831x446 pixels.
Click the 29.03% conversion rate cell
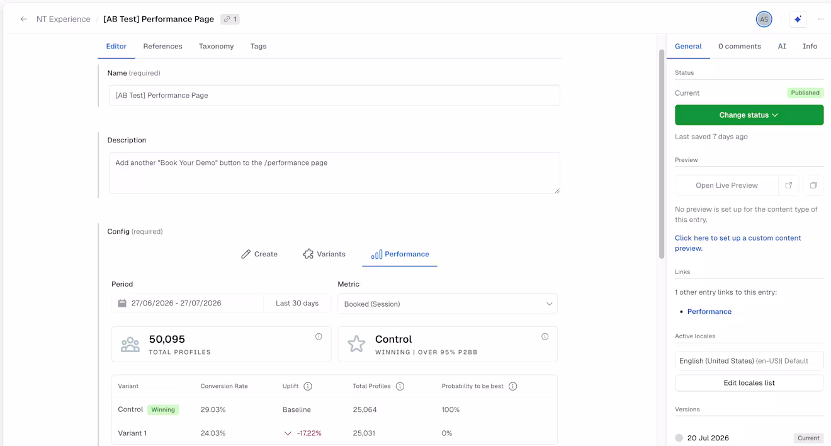[x=213, y=409]
